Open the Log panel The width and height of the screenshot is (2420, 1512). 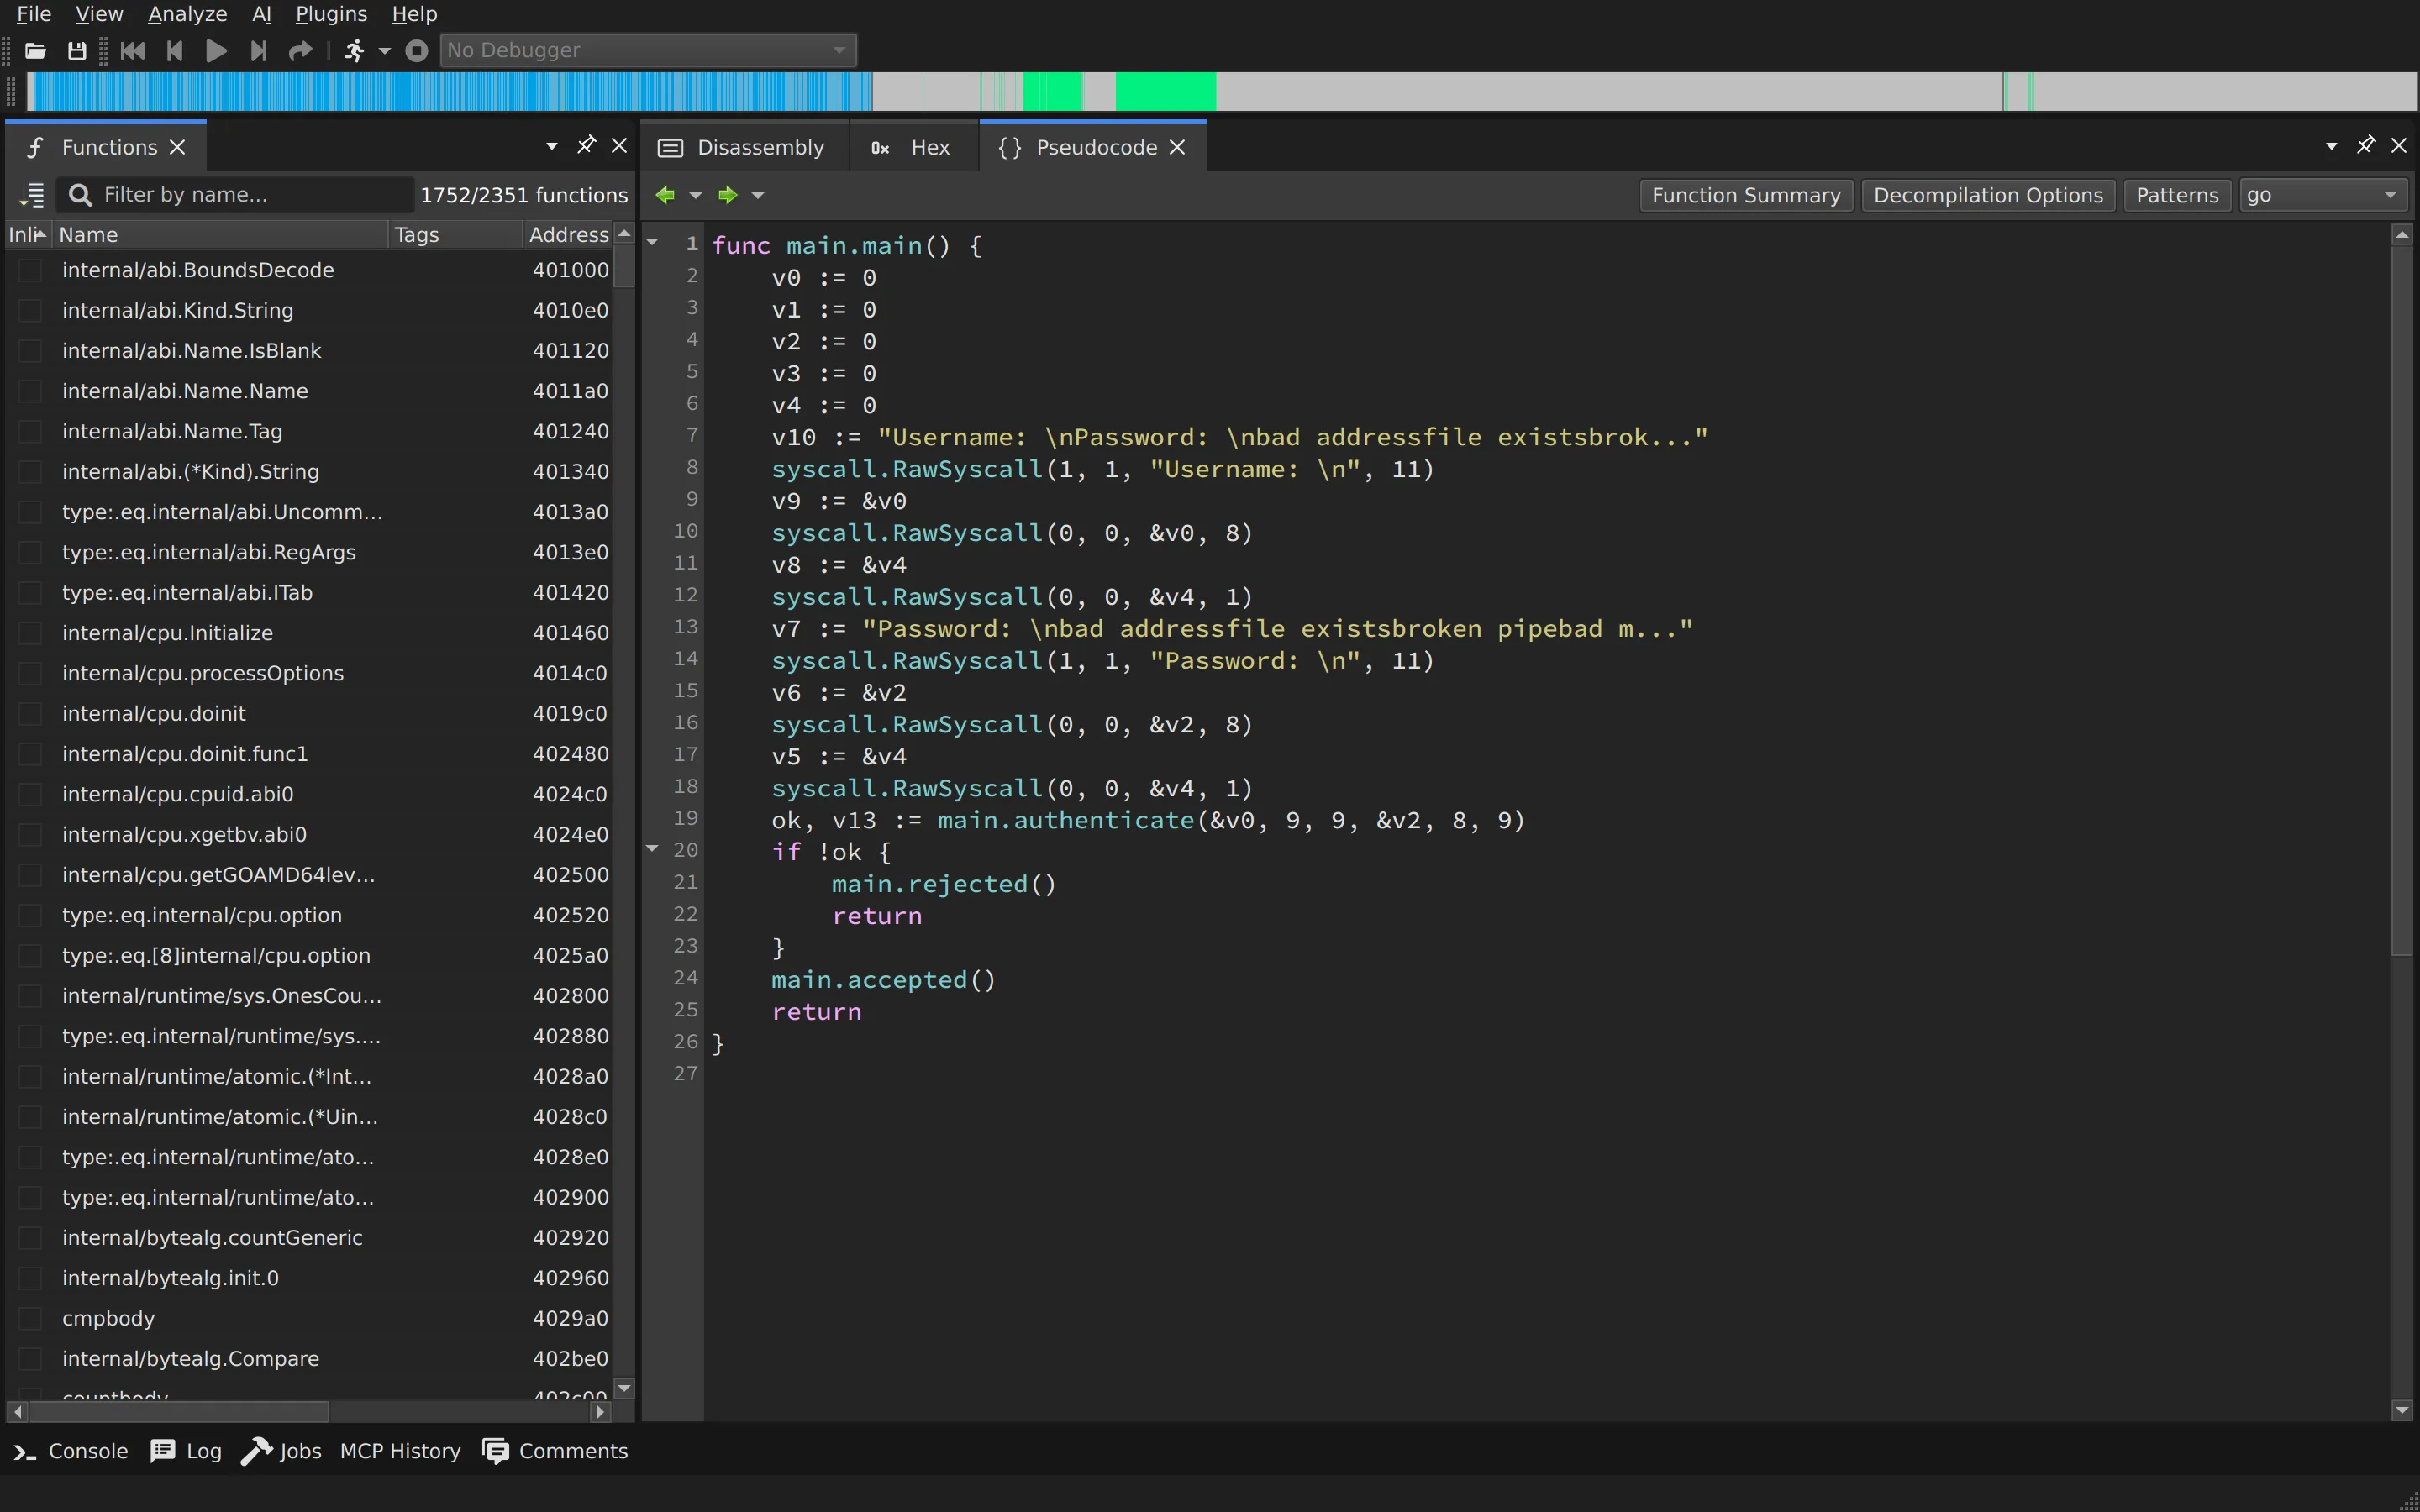(x=186, y=1451)
